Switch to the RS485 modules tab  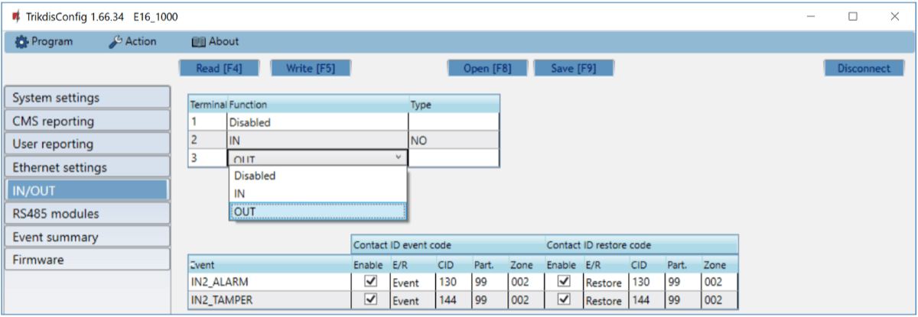pyautogui.click(x=86, y=214)
